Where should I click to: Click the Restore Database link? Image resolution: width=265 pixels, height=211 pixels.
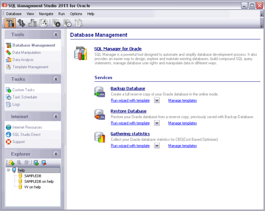128,111
